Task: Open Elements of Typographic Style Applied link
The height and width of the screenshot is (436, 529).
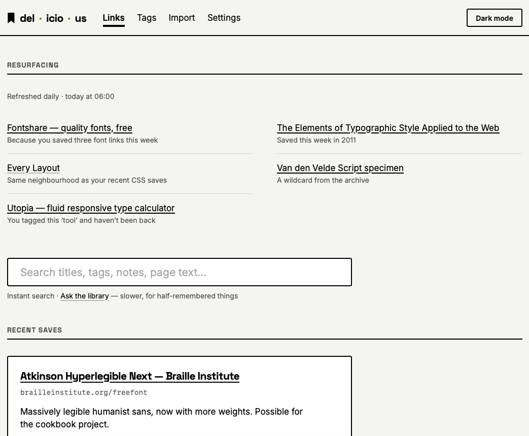Action: (388, 128)
